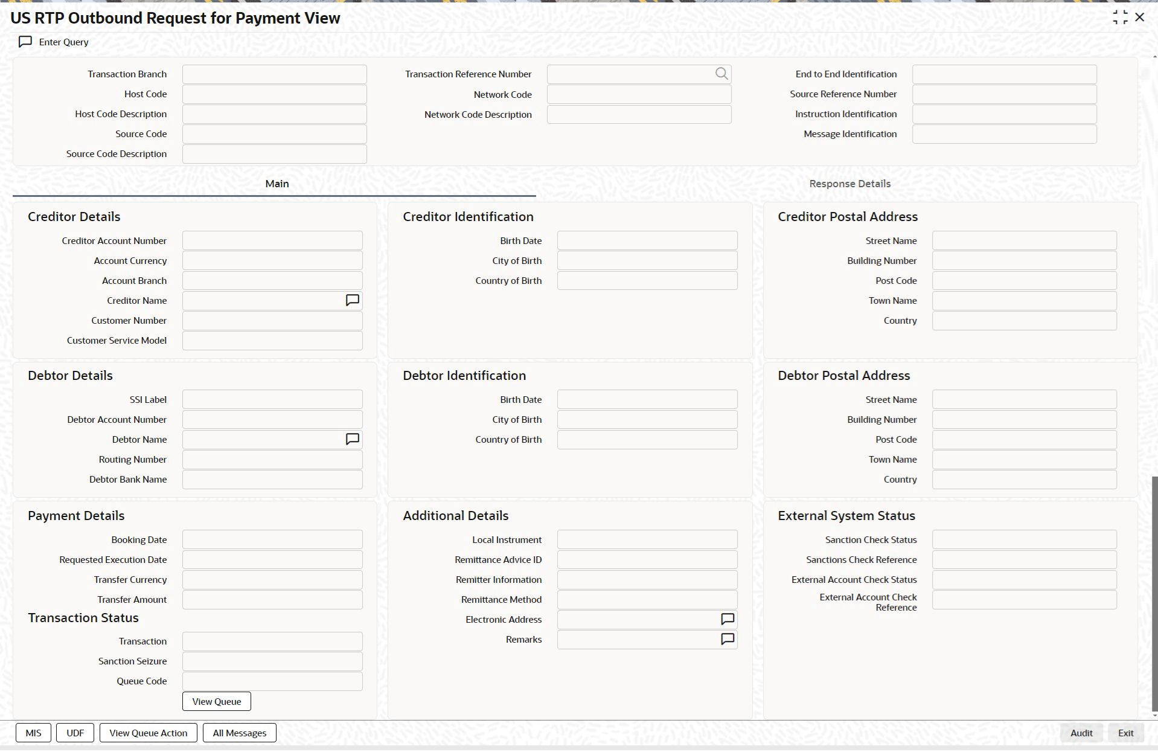Screen dimensions: 1158x752
Task: Click the External Account Check Status field
Action: 1025,579
